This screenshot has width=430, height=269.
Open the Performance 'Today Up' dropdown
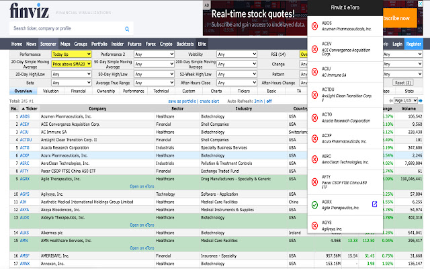click(71, 54)
